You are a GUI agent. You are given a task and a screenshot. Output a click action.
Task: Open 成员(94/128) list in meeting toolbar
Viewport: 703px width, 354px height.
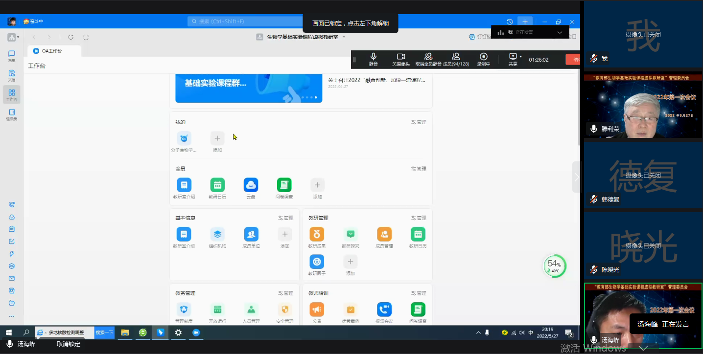(456, 59)
